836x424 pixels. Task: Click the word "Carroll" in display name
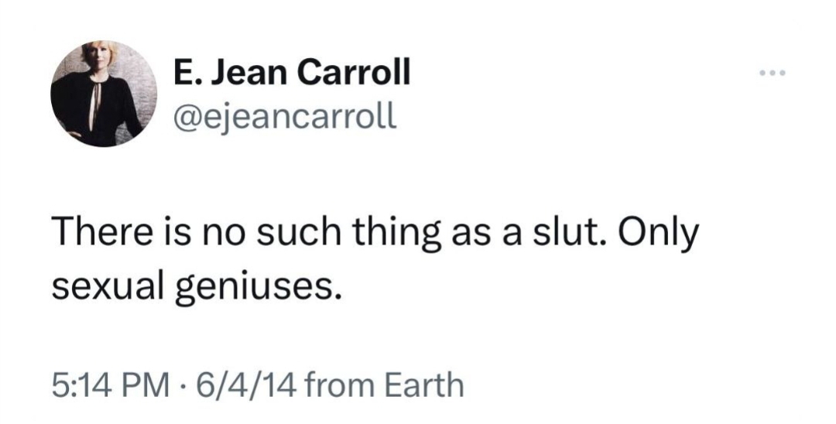pos(354,73)
